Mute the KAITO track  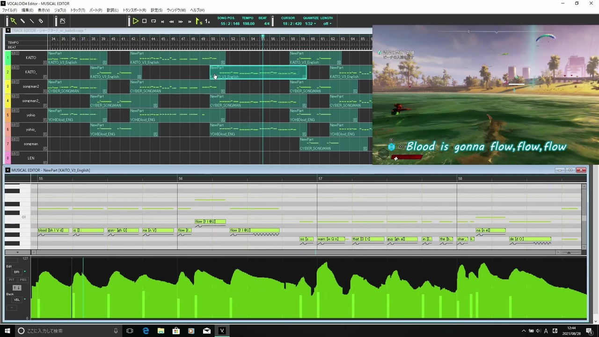[x=13, y=53]
